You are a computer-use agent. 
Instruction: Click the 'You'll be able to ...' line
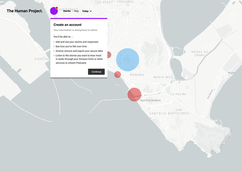point(63,37)
